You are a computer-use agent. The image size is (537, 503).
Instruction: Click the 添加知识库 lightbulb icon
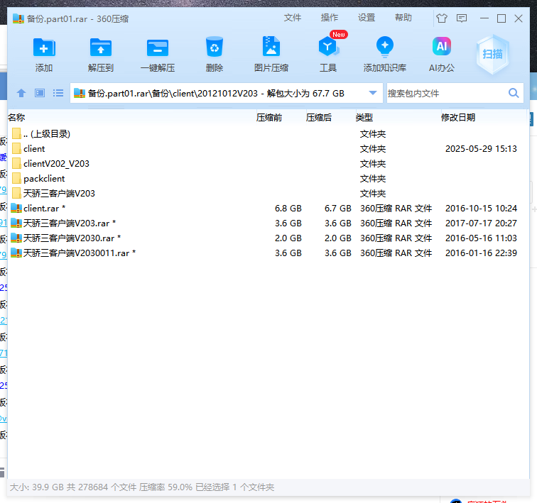tap(385, 47)
